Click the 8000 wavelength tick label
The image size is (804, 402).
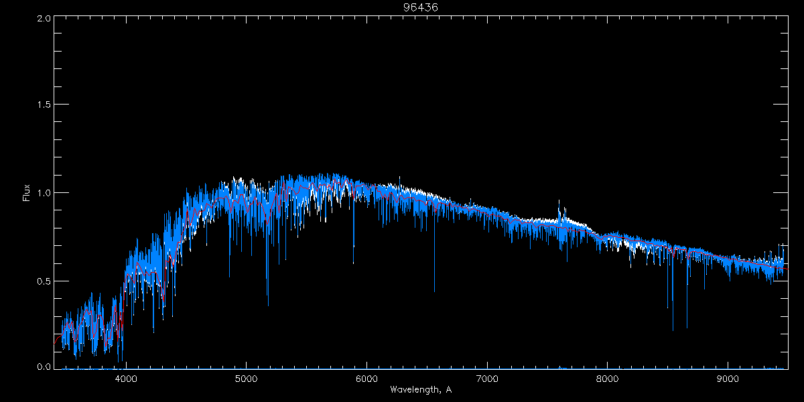click(608, 377)
